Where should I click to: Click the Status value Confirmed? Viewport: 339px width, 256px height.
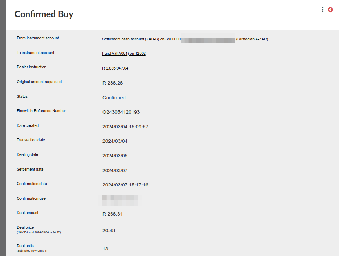pos(114,98)
